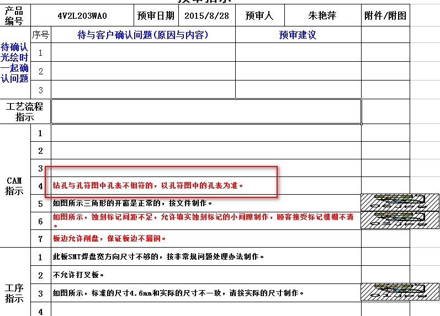Select reviewer name cell 朱艳萍
The image size is (440, 316).
click(x=323, y=15)
